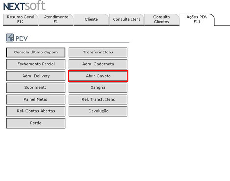Switch to the Atendimento F1 tab
This screenshot has width=230, height=181.
tap(56, 19)
